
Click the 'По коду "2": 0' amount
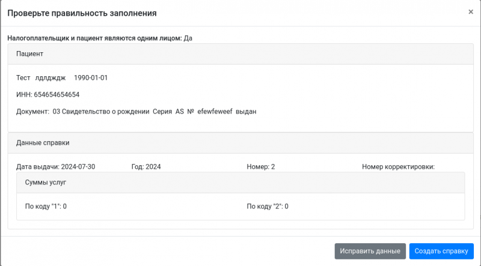pyautogui.click(x=268, y=207)
